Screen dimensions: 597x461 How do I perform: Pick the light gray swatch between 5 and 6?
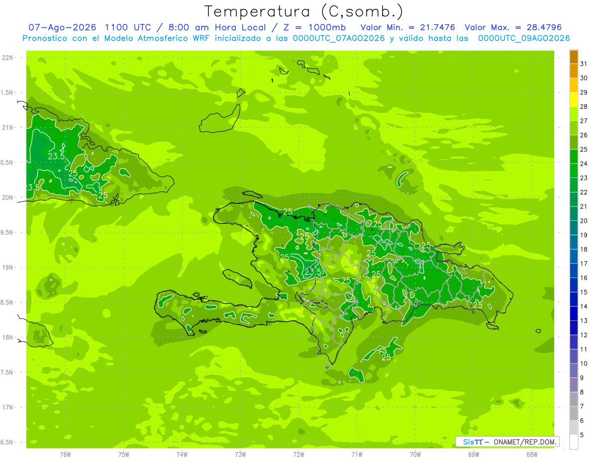[x=574, y=428]
